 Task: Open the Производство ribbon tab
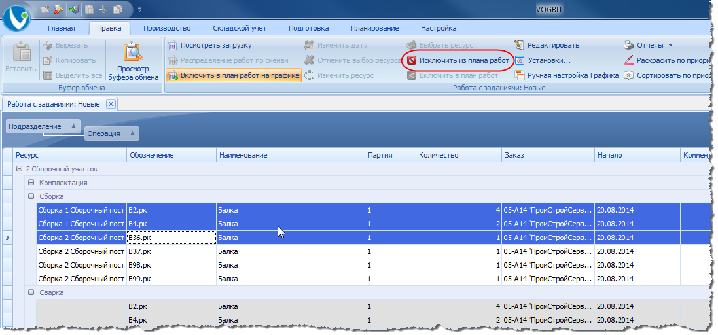click(167, 28)
